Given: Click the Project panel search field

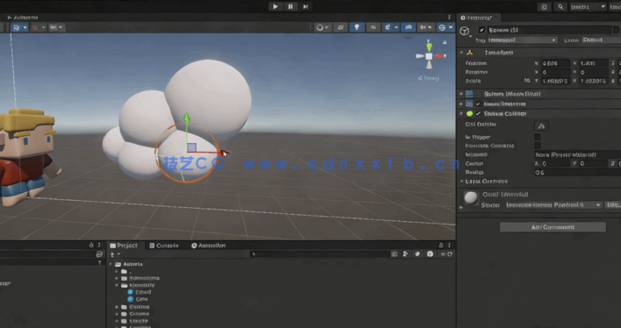Looking at the screenshot, I should 320,254.
